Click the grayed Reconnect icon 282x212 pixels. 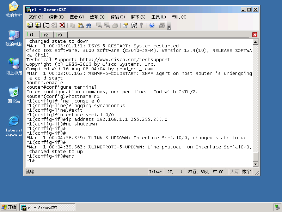point(54,25)
